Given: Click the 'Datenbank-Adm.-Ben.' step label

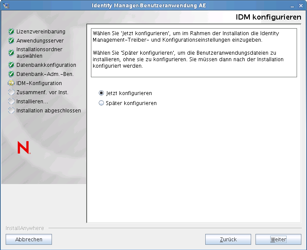Looking at the screenshot, I should (45, 74).
